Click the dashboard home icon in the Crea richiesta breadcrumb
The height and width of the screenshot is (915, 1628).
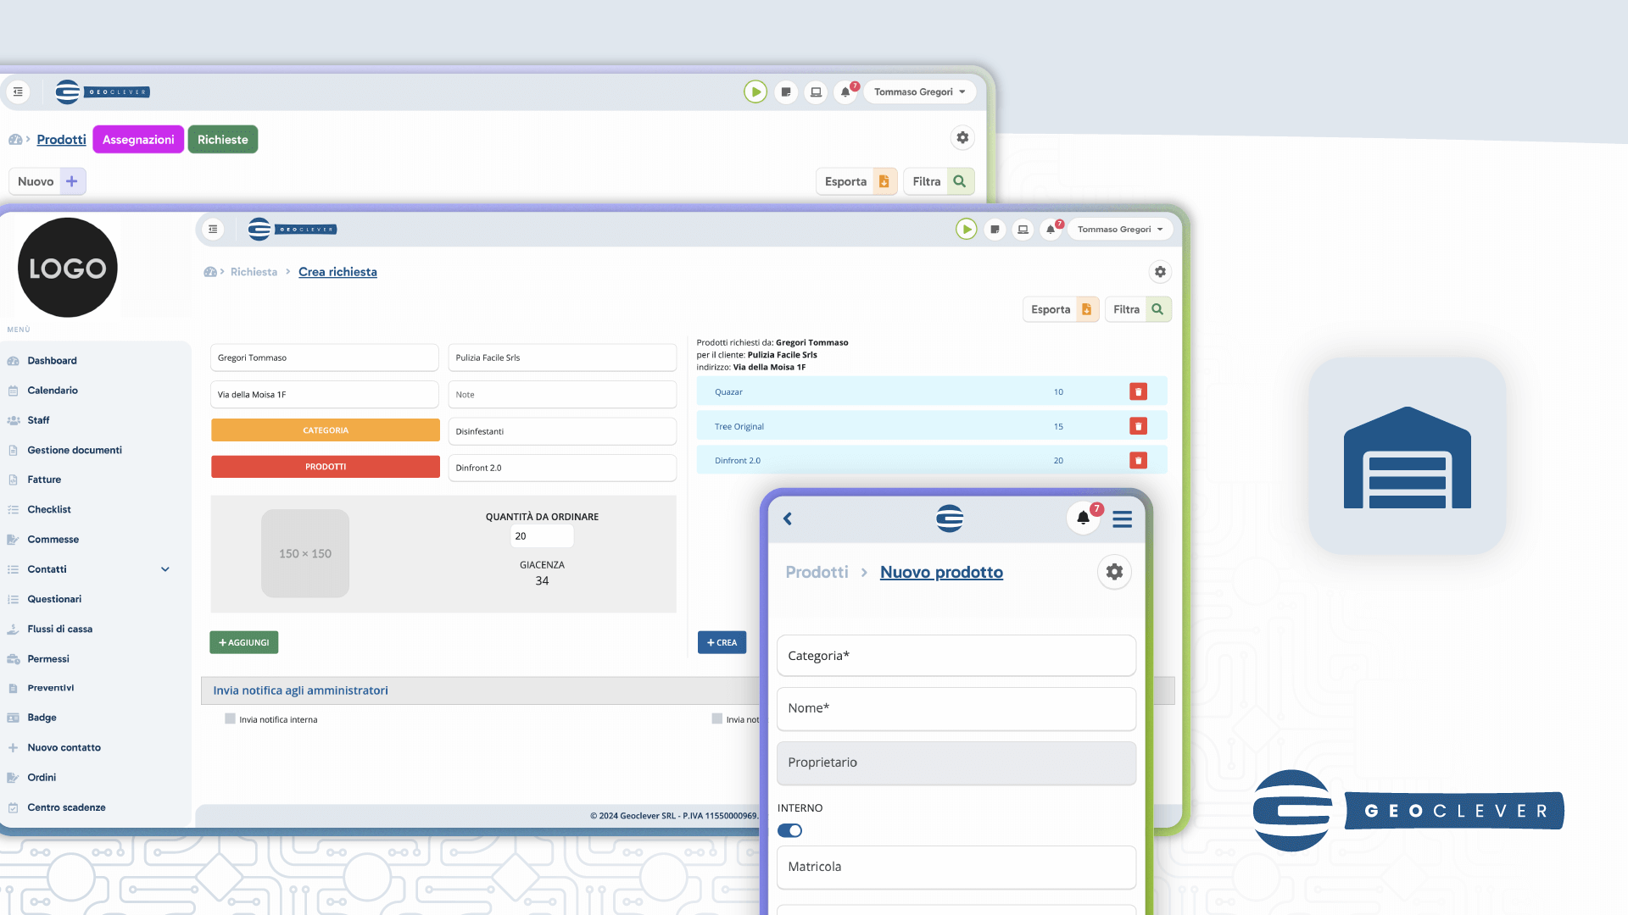click(210, 272)
